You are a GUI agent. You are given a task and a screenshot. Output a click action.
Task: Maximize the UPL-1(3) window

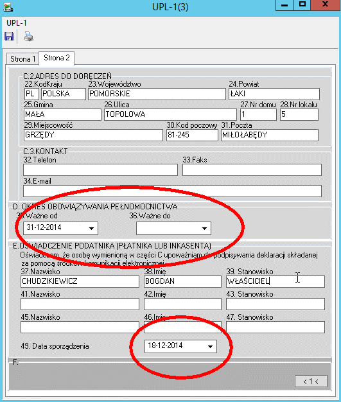302,5
